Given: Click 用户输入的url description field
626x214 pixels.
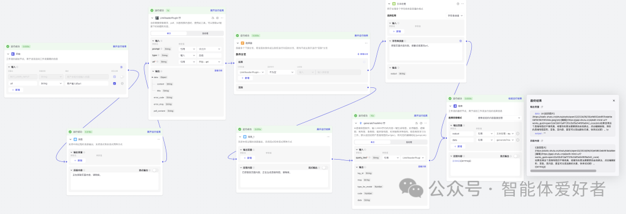Looking at the screenshot, I should click(86, 83).
